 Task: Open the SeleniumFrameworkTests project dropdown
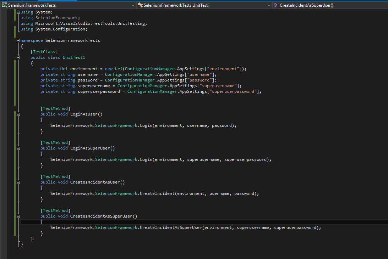coord(68,5)
